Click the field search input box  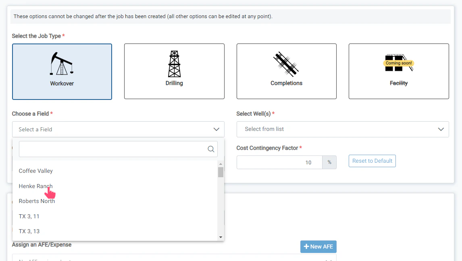pyautogui.click(x=118, y=149)
